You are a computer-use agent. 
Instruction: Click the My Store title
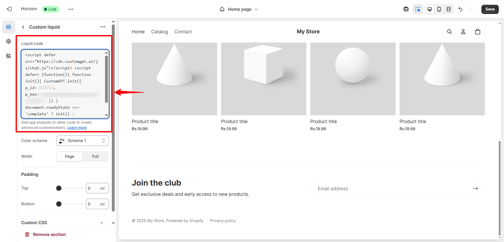308,31
